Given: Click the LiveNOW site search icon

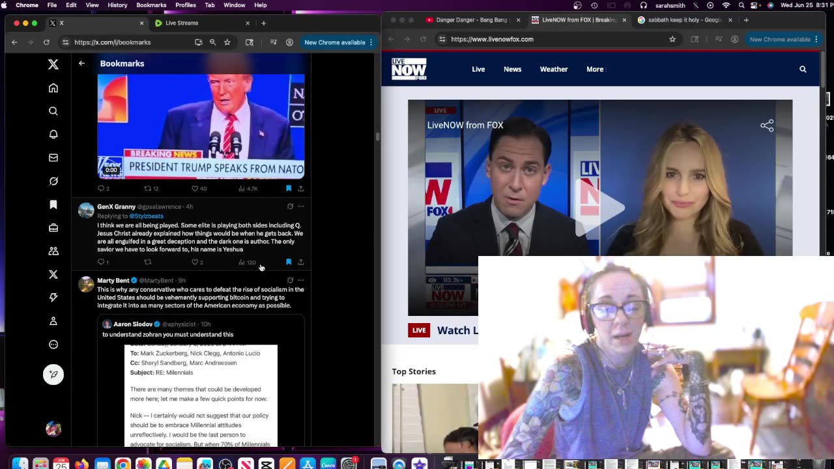Looking at the screenshot, I should 803,69.
